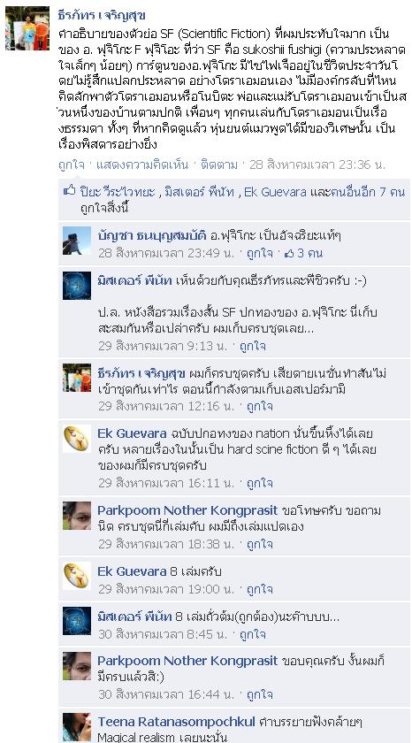
Task: Open ปิยะ วีระไวทยะ's profile from likers
Action: pos(118,192)
